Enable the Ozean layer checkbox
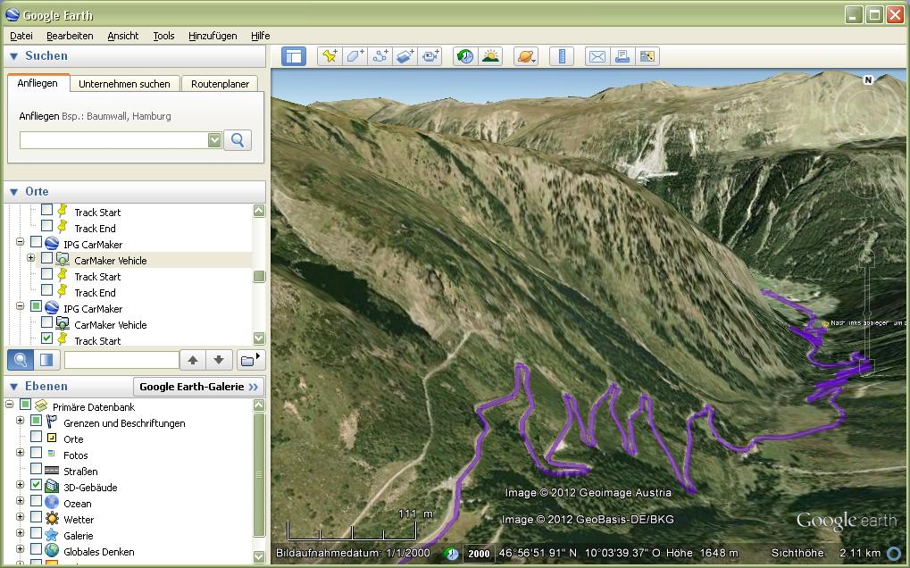The image size is (910, 568). click(x=36, y=501)
